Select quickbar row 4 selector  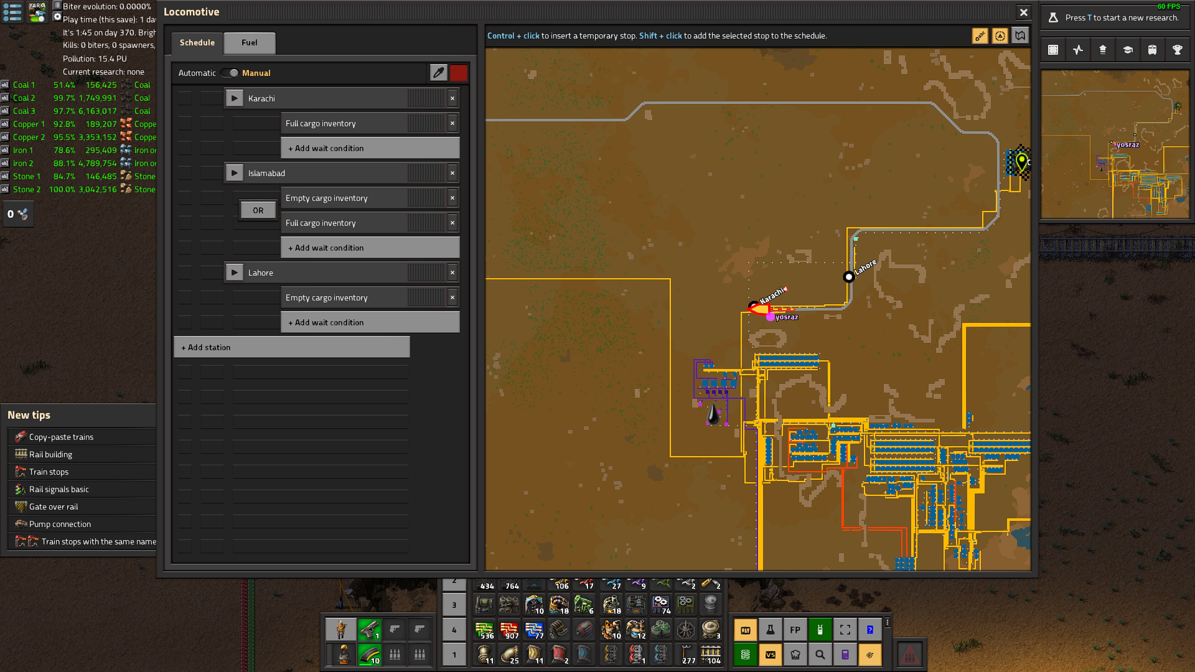(454, 630)
